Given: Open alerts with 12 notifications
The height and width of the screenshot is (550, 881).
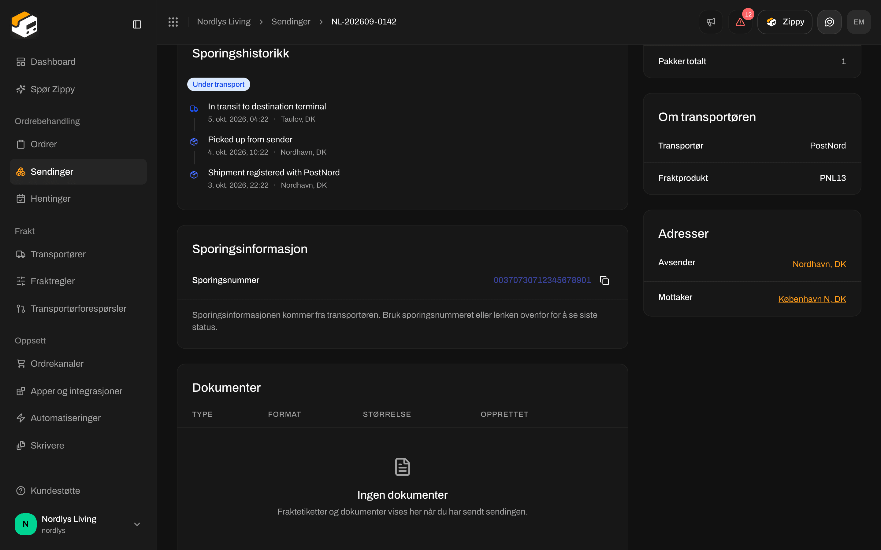Looking at the screenshot, I should tap(740, 22).
